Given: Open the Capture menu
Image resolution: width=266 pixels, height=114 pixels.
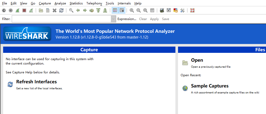Looking at the screenshot, I should point(45,3).
